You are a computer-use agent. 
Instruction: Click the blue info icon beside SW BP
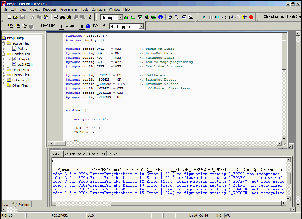[88, 26]
